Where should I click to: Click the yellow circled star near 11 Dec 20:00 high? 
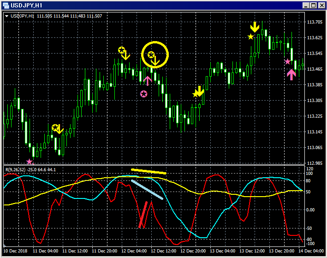(x=122, y=50)
